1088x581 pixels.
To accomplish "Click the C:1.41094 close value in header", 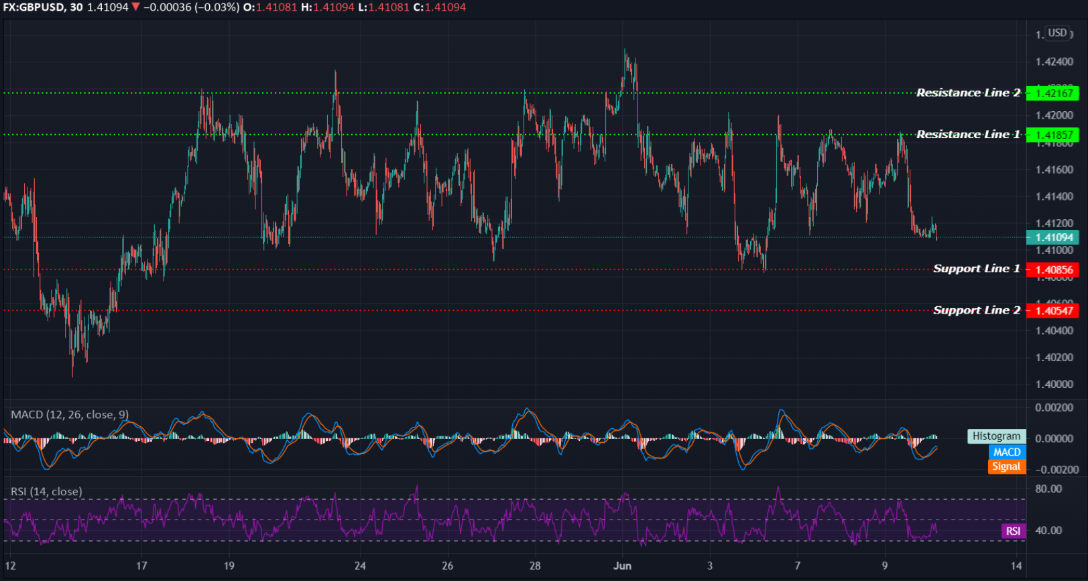I will click(x=440, y=7).
